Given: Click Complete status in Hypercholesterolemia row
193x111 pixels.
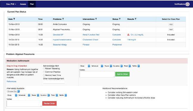Looking at the screenshot, I should click(116, 40).
